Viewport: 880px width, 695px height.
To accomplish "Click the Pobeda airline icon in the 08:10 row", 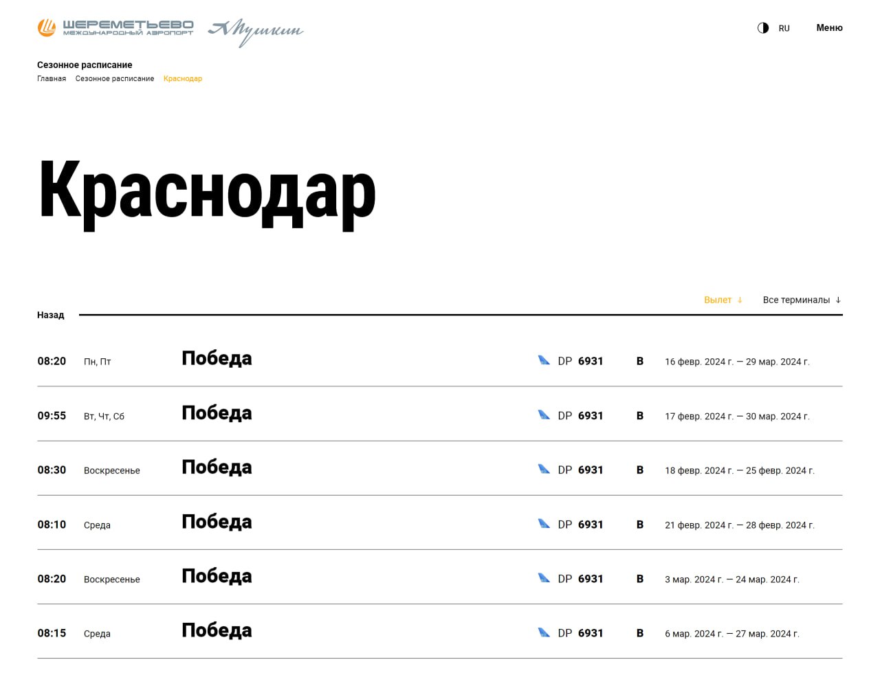I will click(x=544, y=524).
